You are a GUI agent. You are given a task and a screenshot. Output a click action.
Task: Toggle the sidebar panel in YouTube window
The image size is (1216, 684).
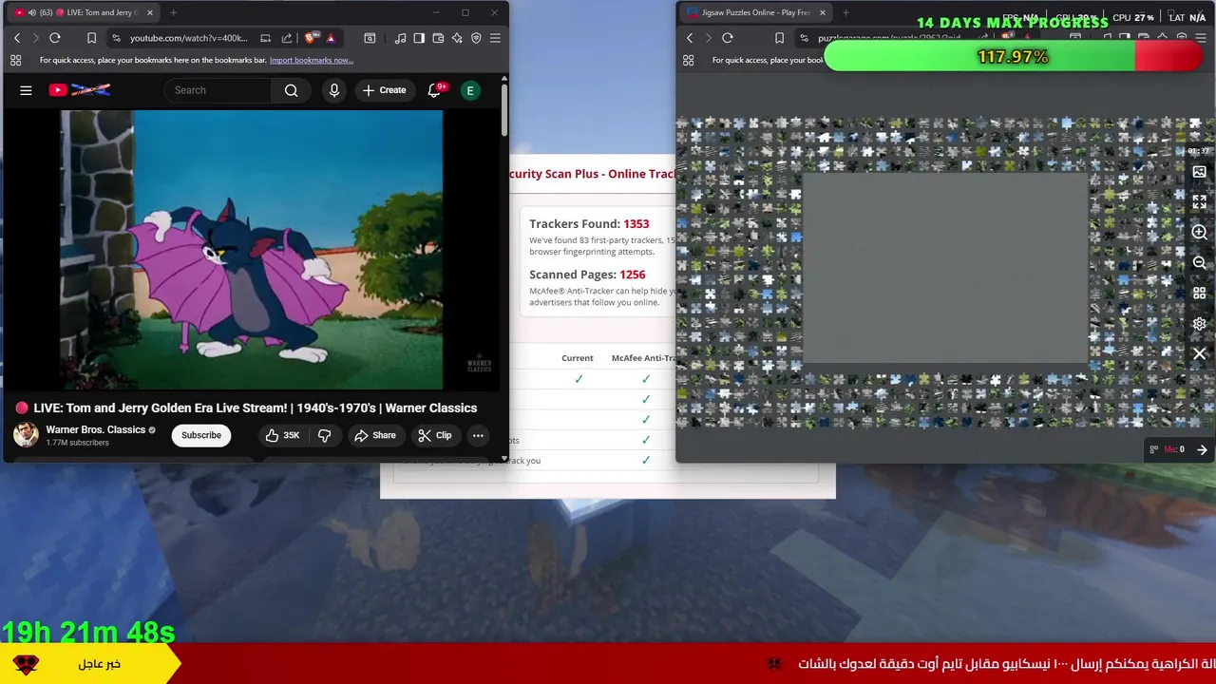click(x=419, y=38)
